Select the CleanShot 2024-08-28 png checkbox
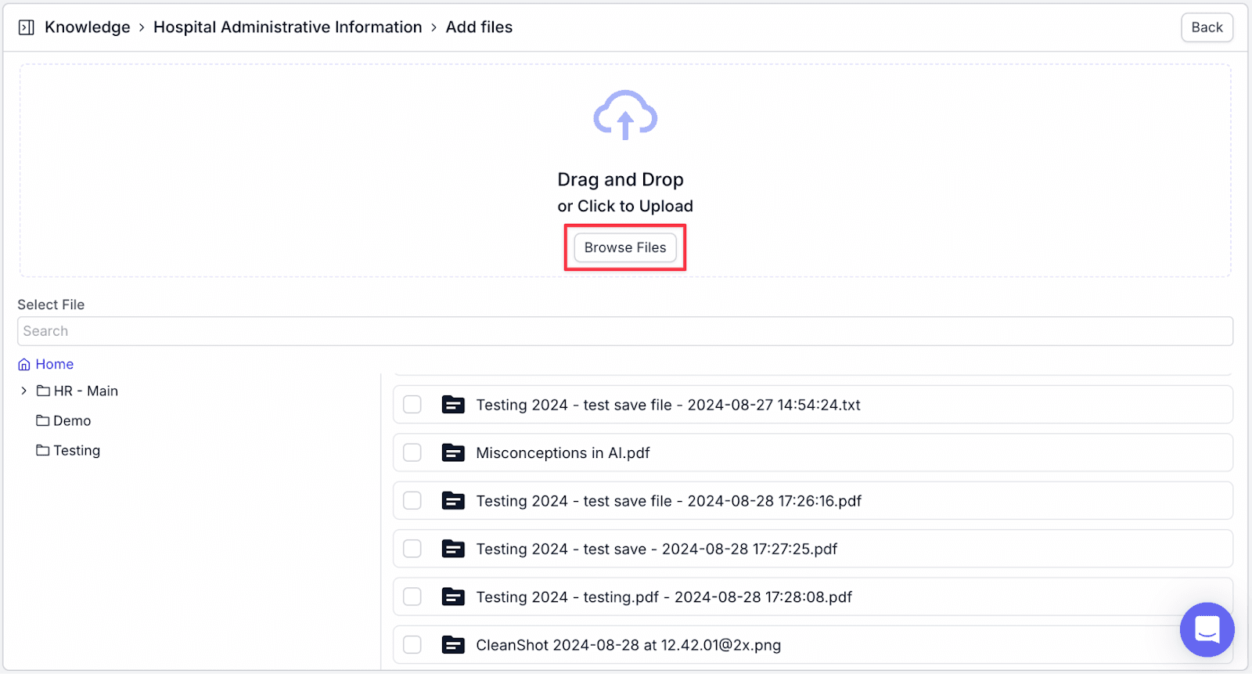 click(x=412, y=645)
